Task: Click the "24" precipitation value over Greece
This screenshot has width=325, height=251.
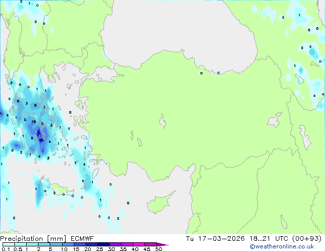Action: [41, 140]
